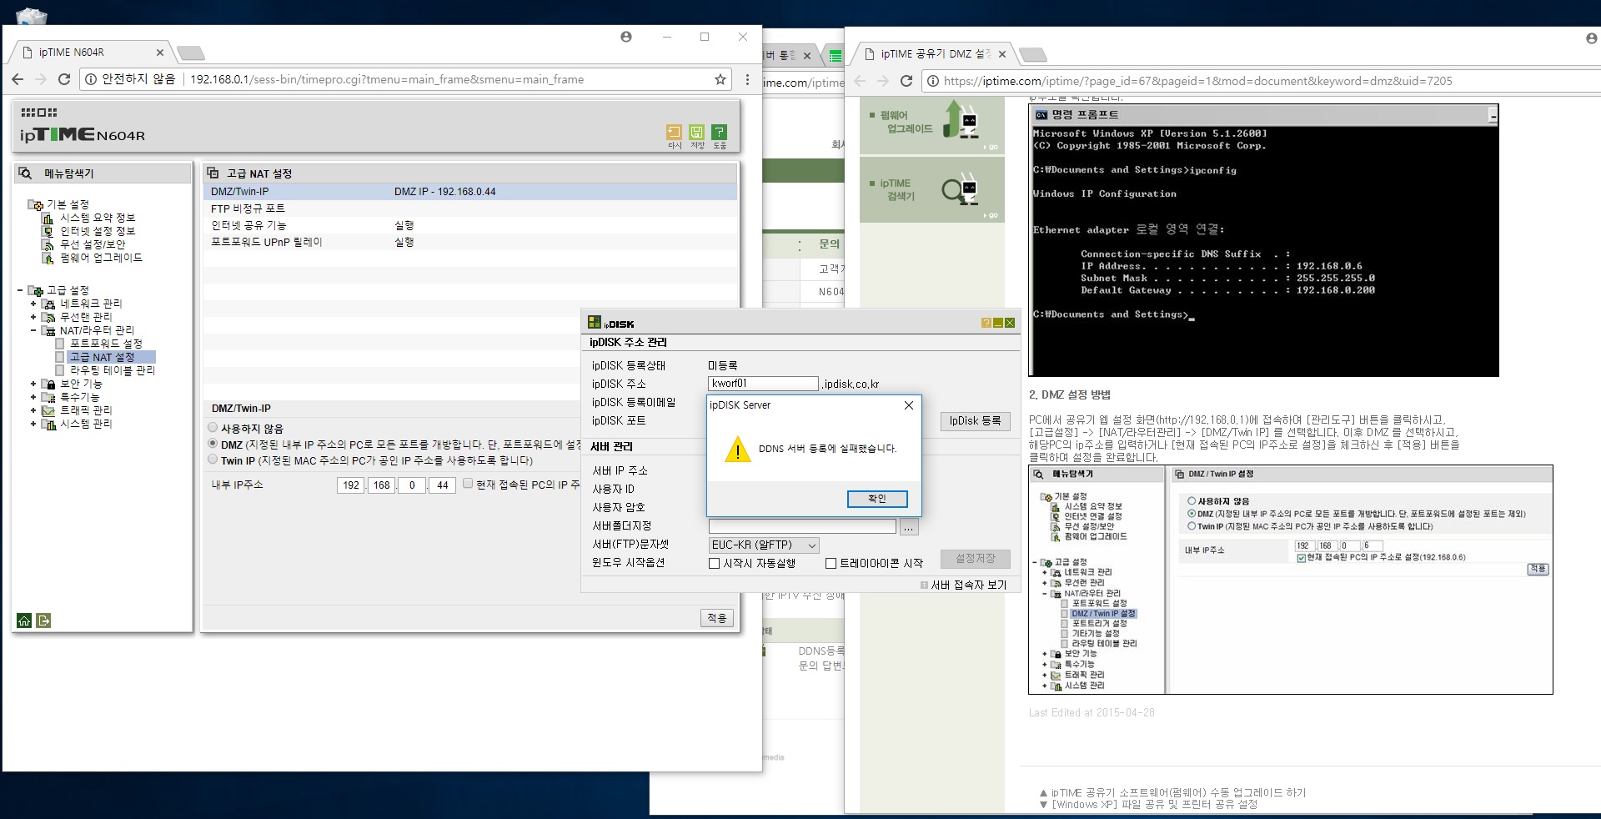
Task: Click the ipTIME 검색기 banner on the iptime.com page
Action: (x=931, y=191)
